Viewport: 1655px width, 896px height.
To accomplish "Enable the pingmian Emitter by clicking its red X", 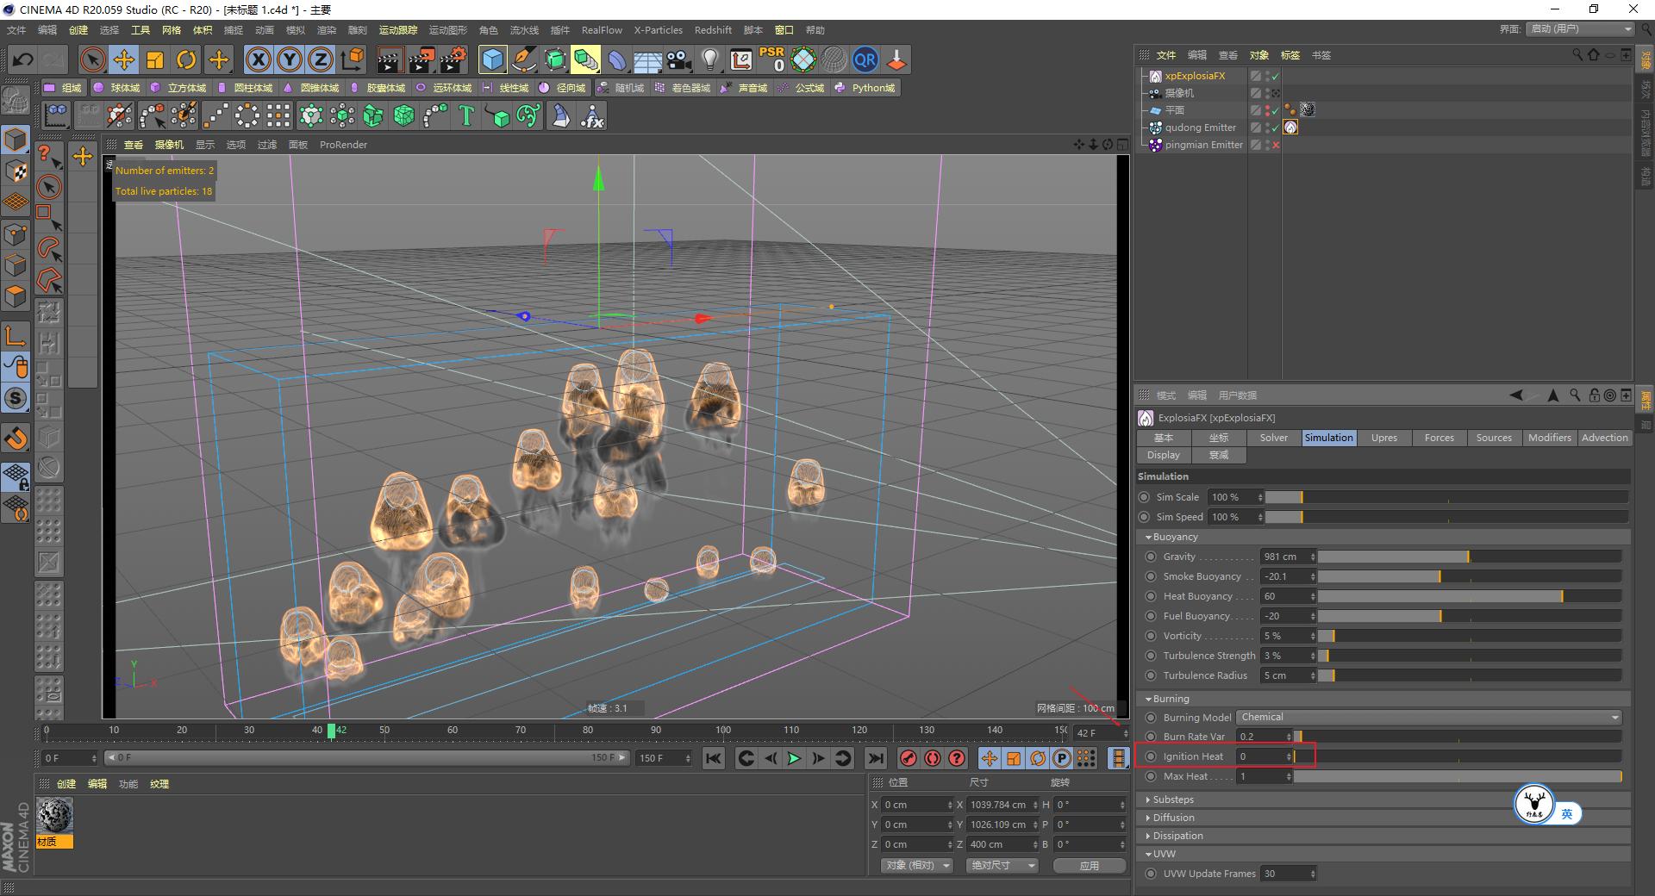I will 1274,145.
